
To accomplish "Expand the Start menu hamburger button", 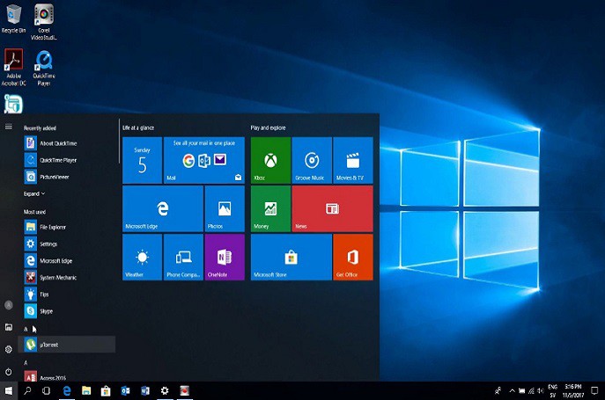I will point(9,127).
